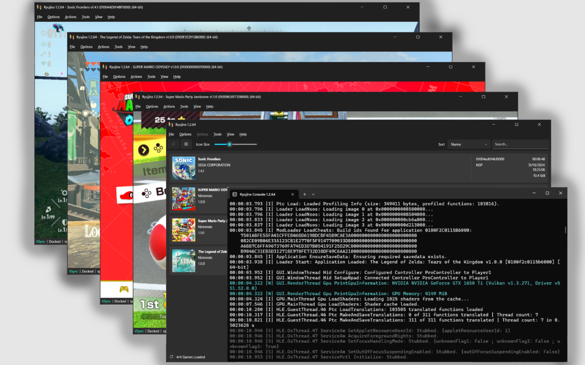This screenshot has width=585, height=365.
Task: Open the terminal tab dropdown chevron
Action: [x=313, y=194]
